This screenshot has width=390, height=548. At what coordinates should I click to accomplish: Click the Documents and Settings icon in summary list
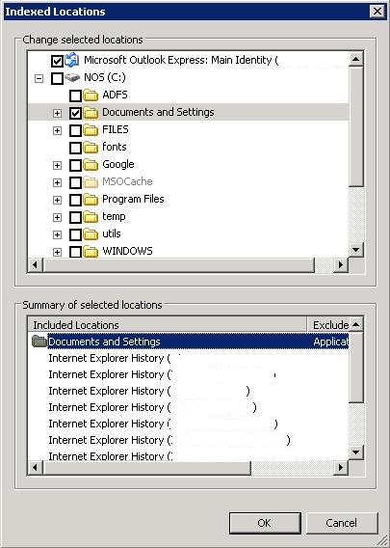coord(39,342)
